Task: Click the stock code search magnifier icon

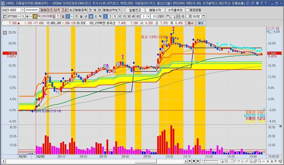Action: click(x=23, y=16)
